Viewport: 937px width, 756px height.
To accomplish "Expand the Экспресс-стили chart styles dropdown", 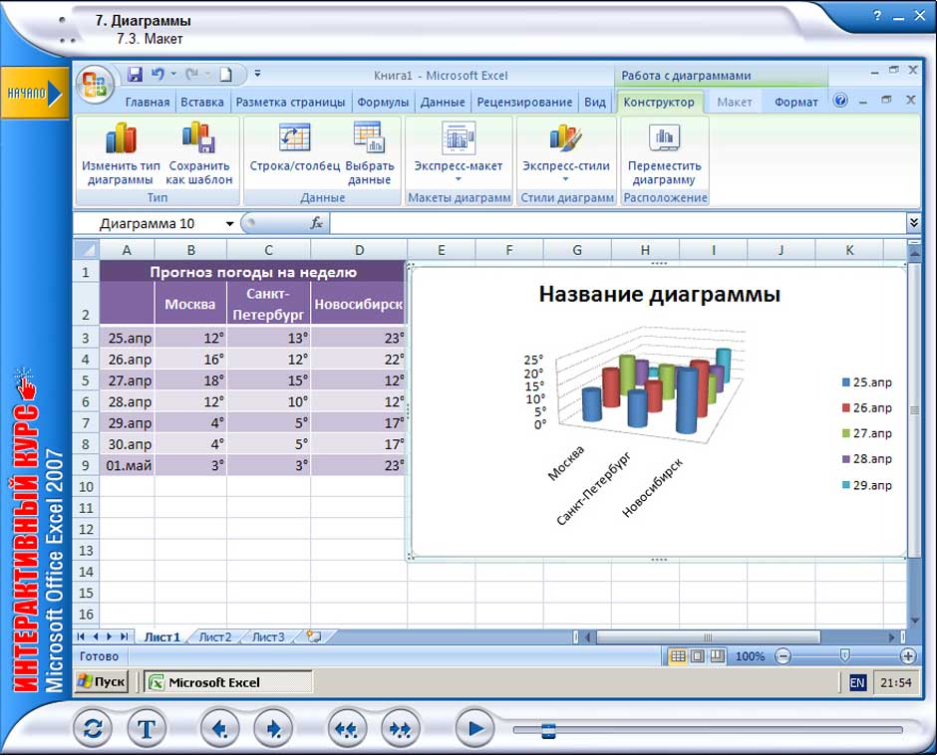I will (x=565, y=179).
